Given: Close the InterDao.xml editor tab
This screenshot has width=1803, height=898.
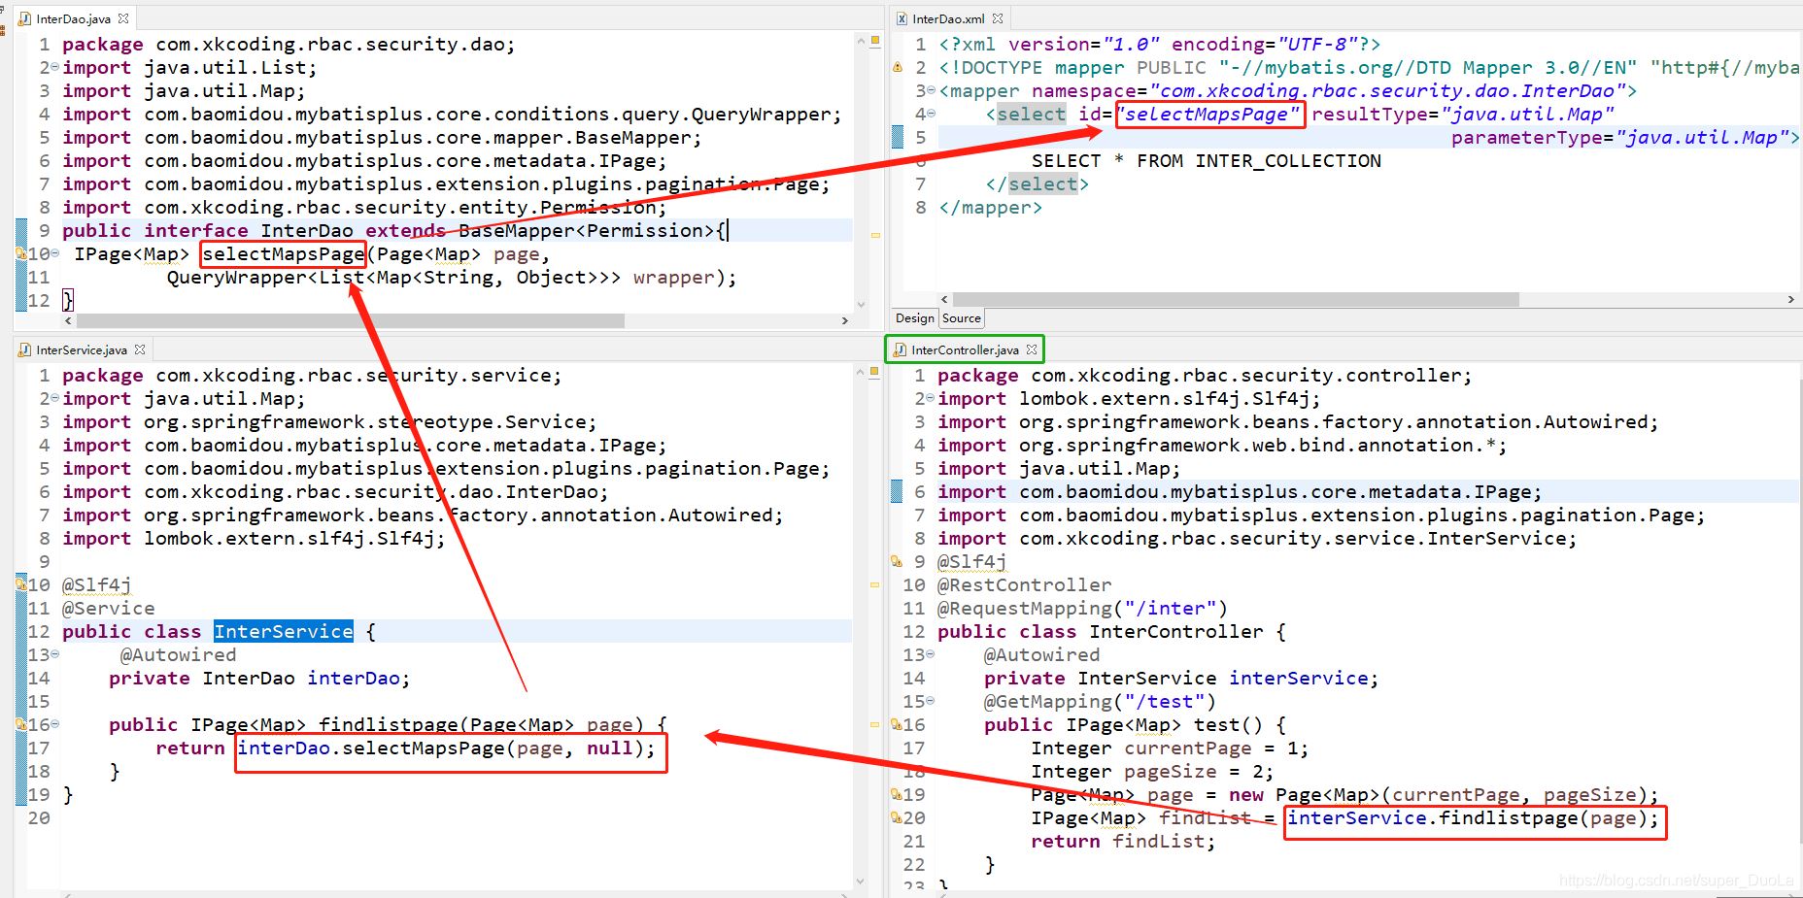Looking at the screenshot, I should 998,18.
